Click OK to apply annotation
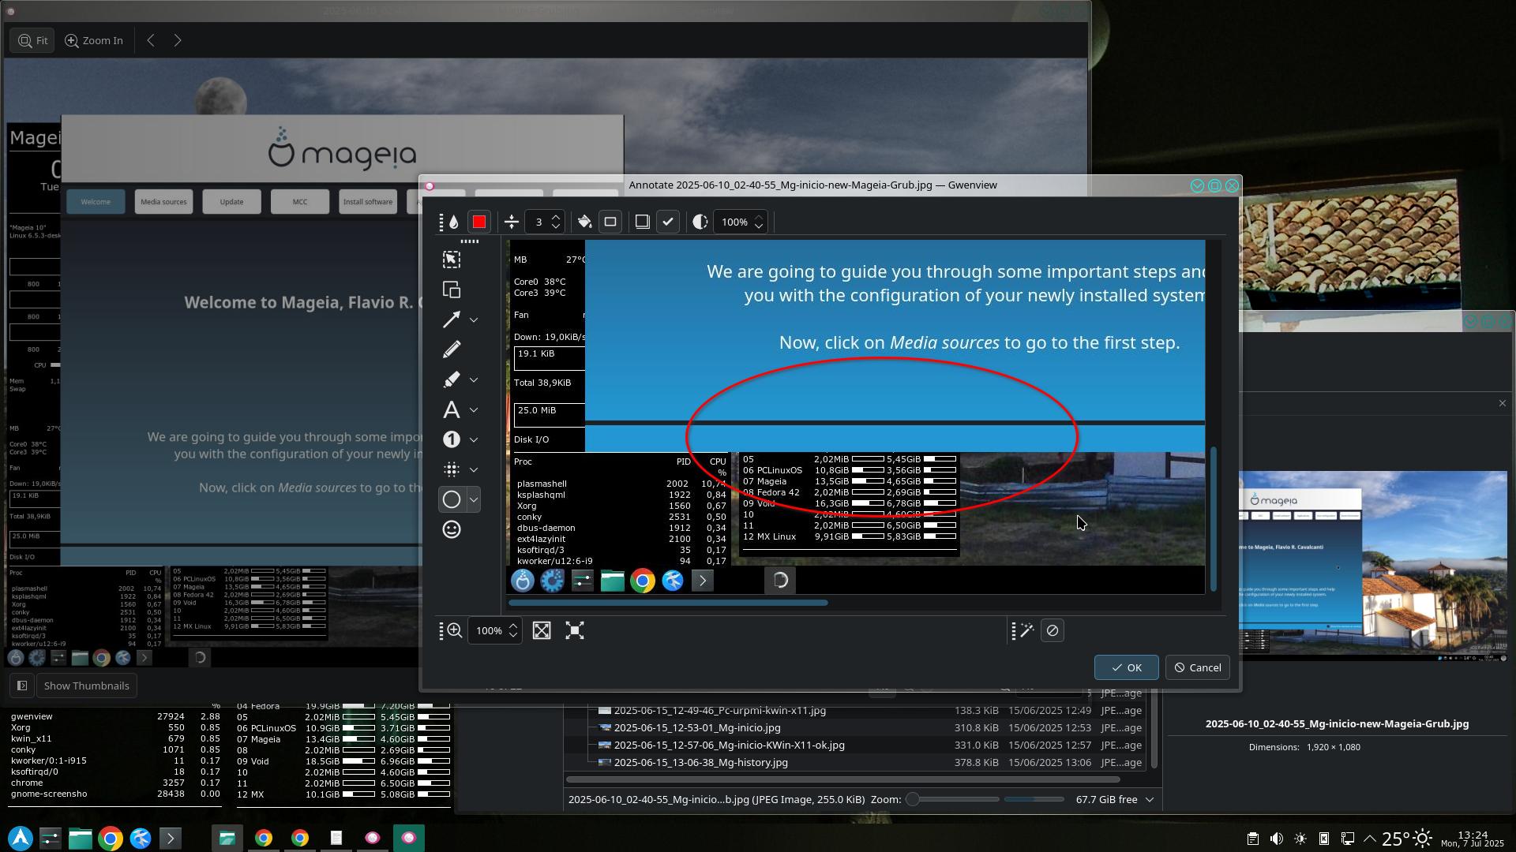1516x852 pixels. tap(1127, 667)
